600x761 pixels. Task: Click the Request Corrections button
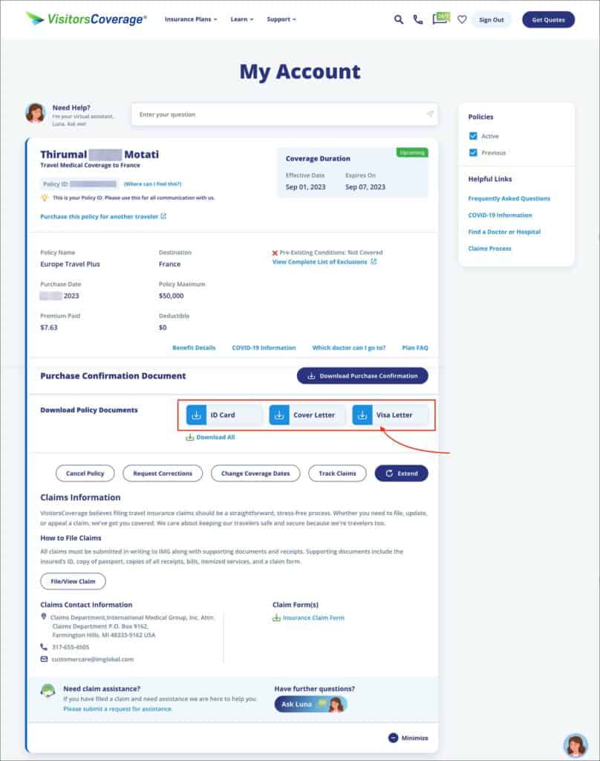163,473
